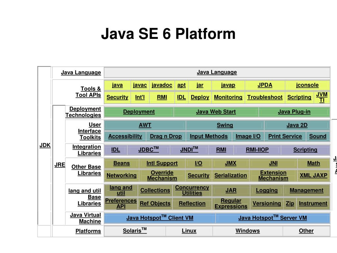Open the JVM TI link
Viewport: 337px width, 253px height.
[x=322, y=97]
